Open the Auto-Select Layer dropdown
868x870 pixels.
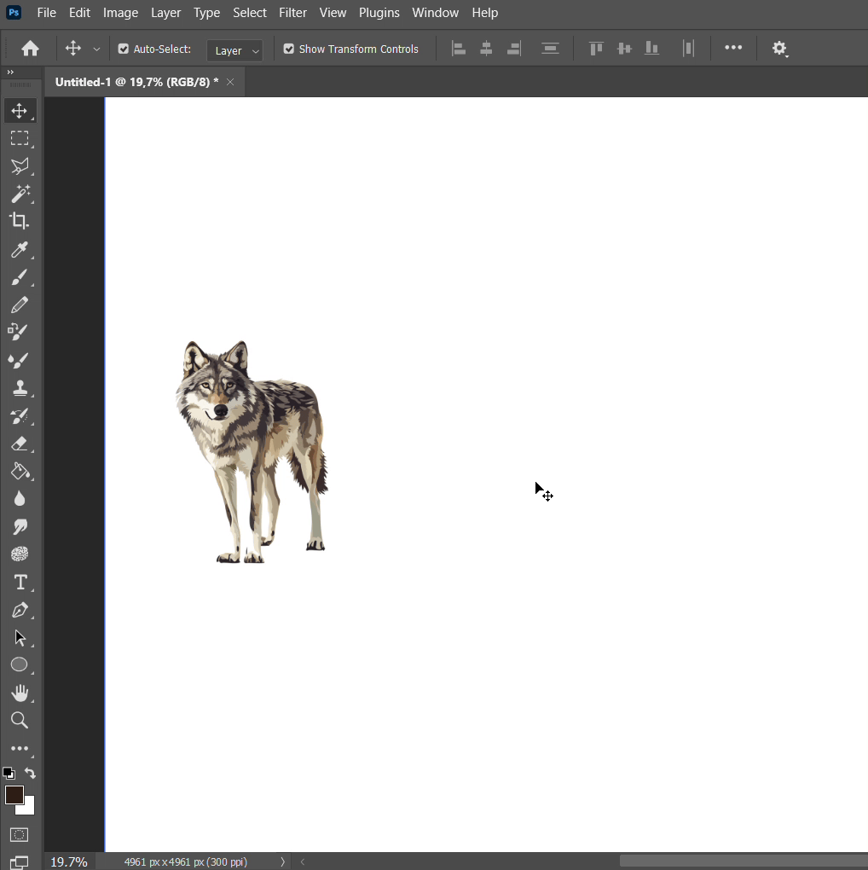tap(235, 50)
